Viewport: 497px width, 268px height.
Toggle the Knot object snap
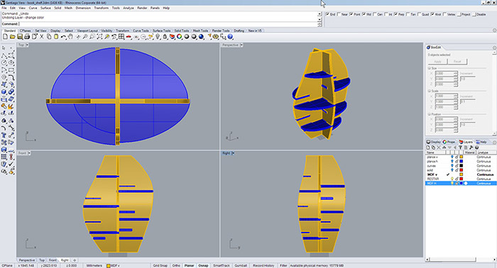tap(432, 14)
